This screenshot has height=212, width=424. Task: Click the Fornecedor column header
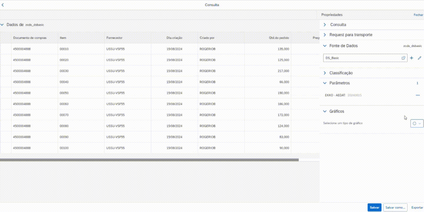[114, 38]
